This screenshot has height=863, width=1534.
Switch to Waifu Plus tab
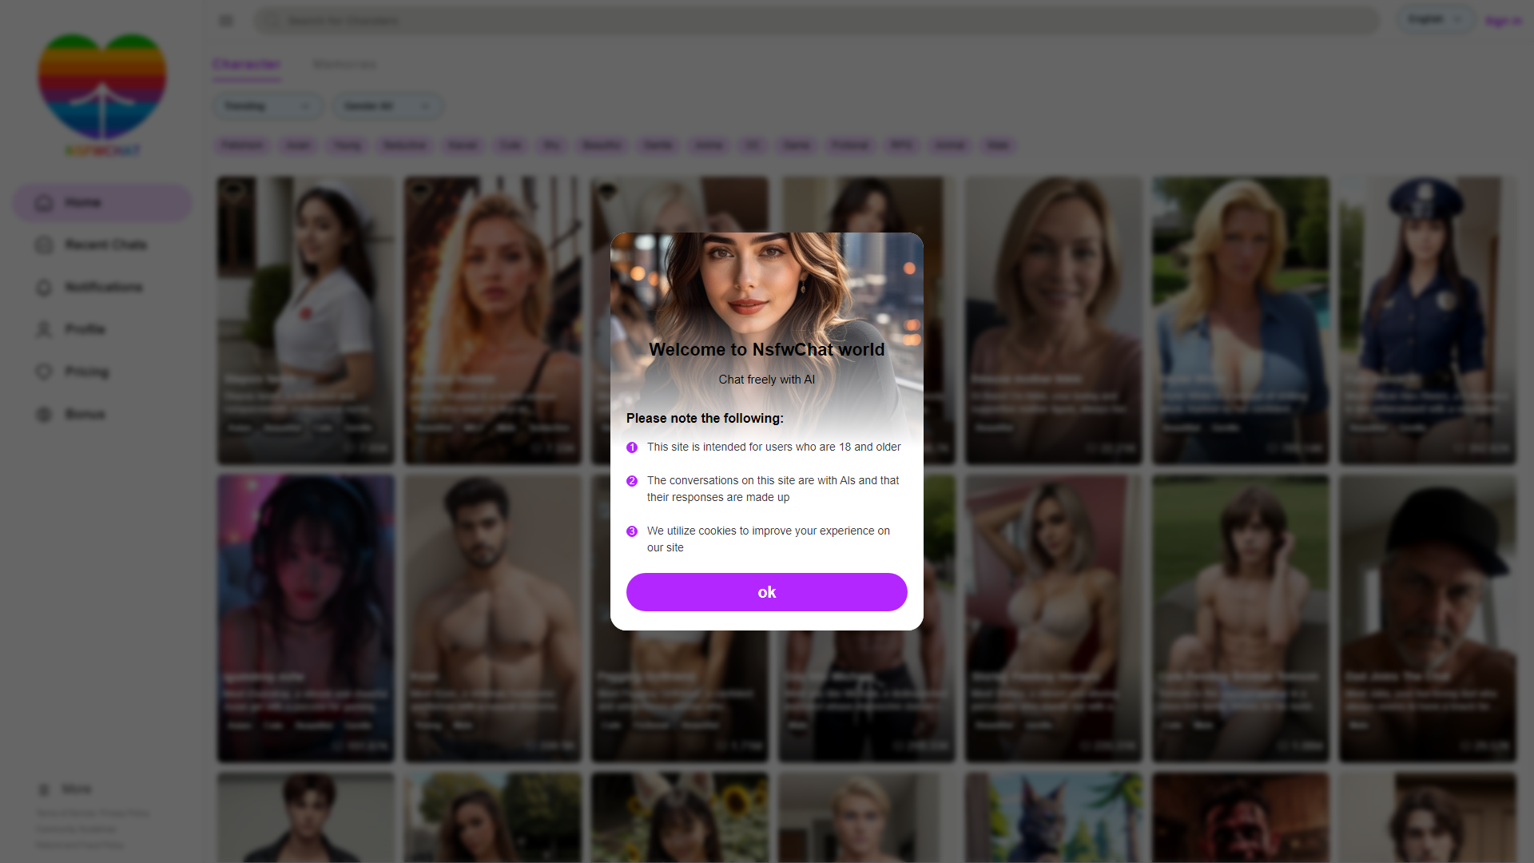(344, 64)
